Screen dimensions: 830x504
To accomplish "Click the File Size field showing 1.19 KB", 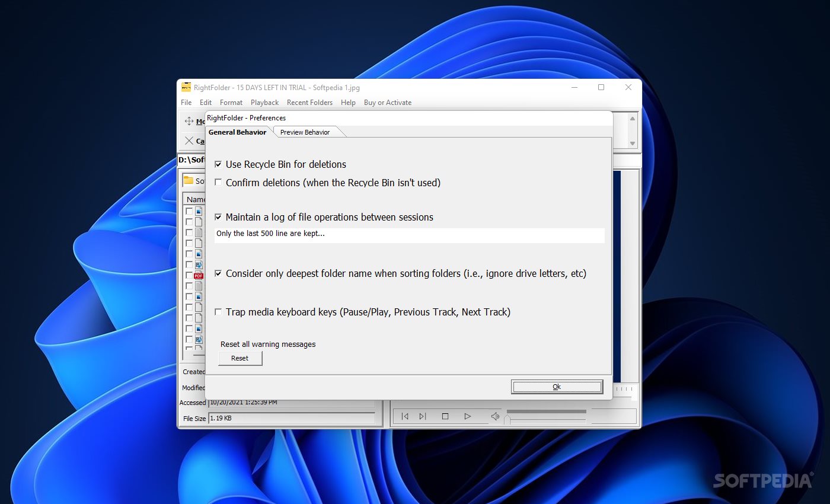I will pos(292,419).
